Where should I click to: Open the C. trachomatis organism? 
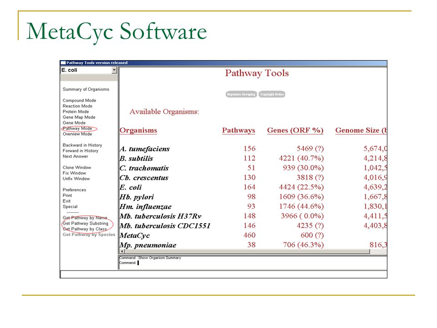coord(144,168)
